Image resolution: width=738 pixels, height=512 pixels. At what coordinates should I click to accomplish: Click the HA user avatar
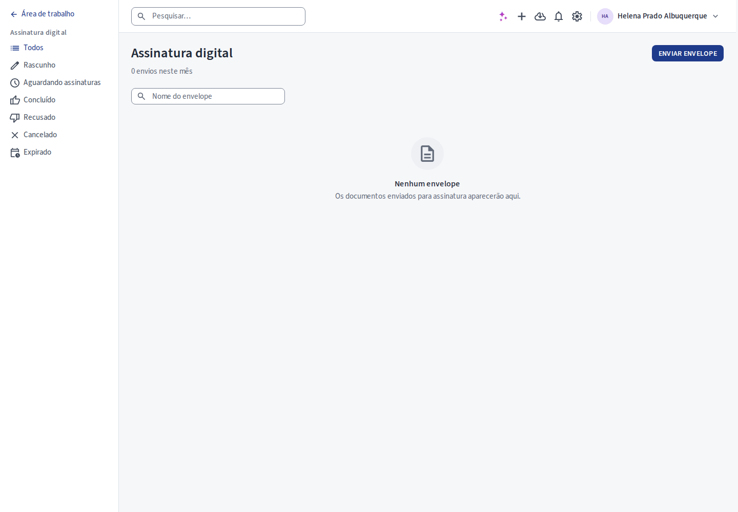[x=605, y=16]
